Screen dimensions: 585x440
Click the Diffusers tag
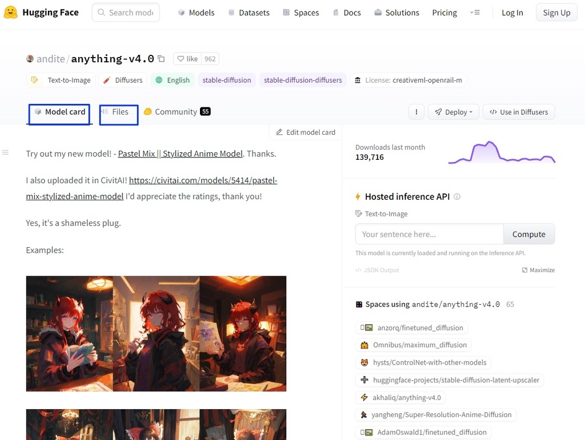click(123, 80)
